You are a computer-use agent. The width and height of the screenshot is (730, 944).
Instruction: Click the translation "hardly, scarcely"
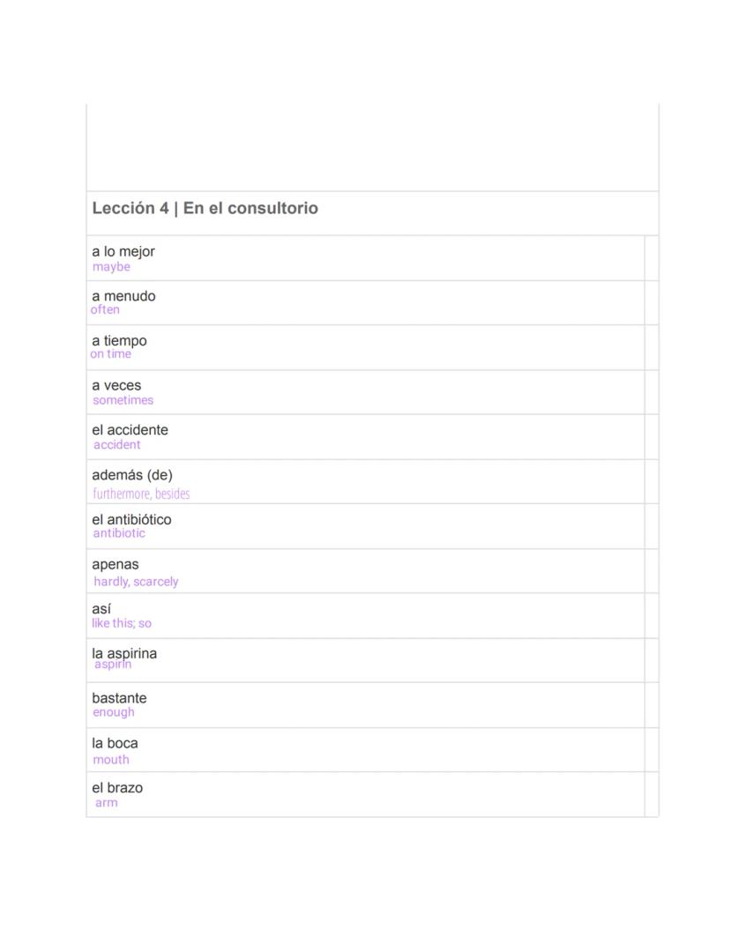(136, 582)
